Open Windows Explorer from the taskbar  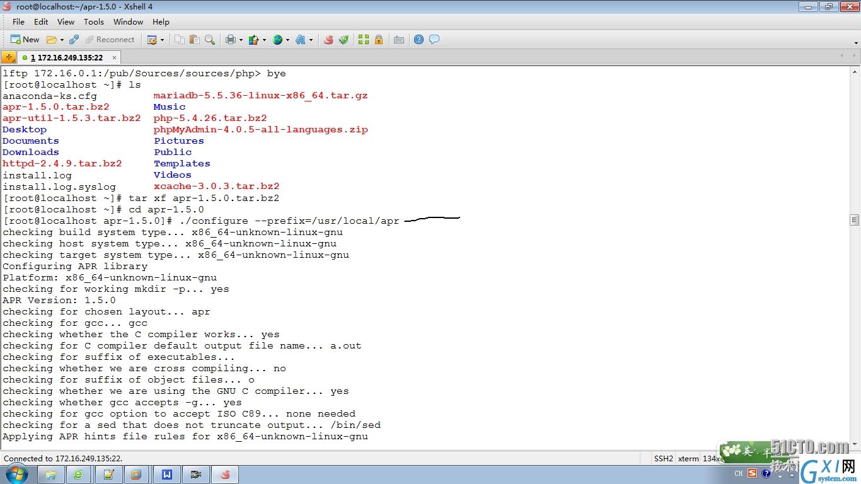pos(51,475)
